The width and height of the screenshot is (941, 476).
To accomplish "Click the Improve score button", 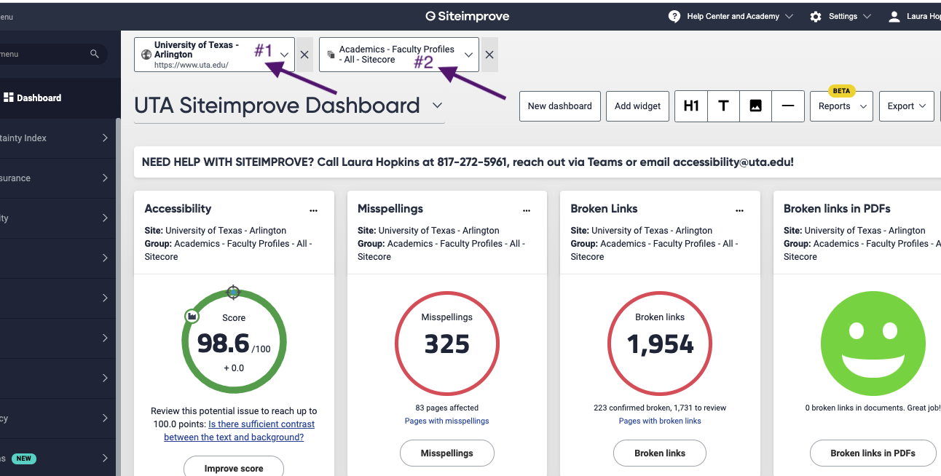I will click(x=234, y=468).
